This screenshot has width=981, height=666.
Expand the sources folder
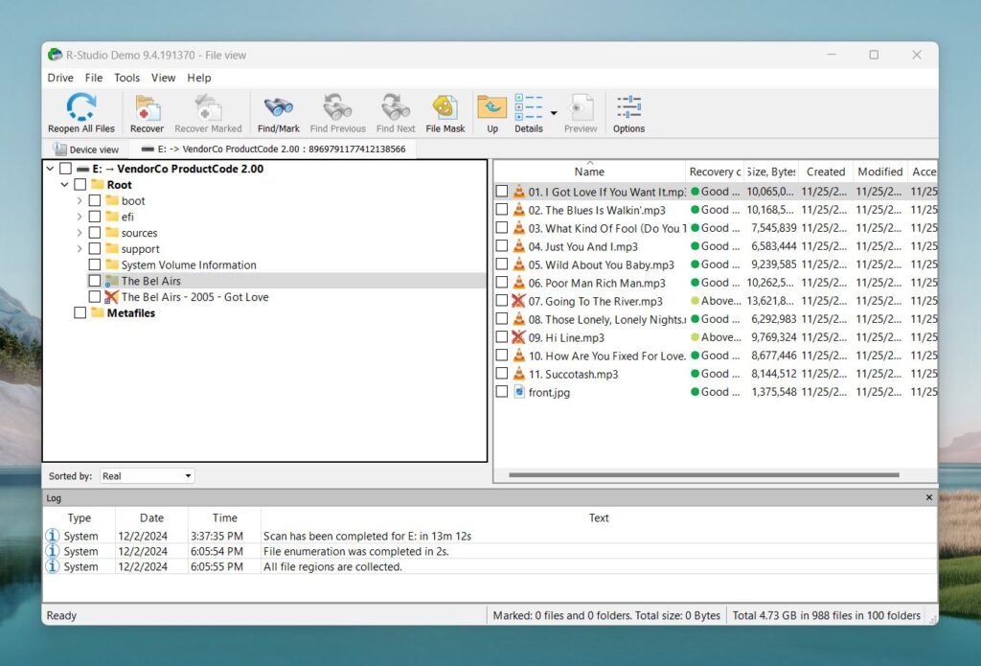80,232
